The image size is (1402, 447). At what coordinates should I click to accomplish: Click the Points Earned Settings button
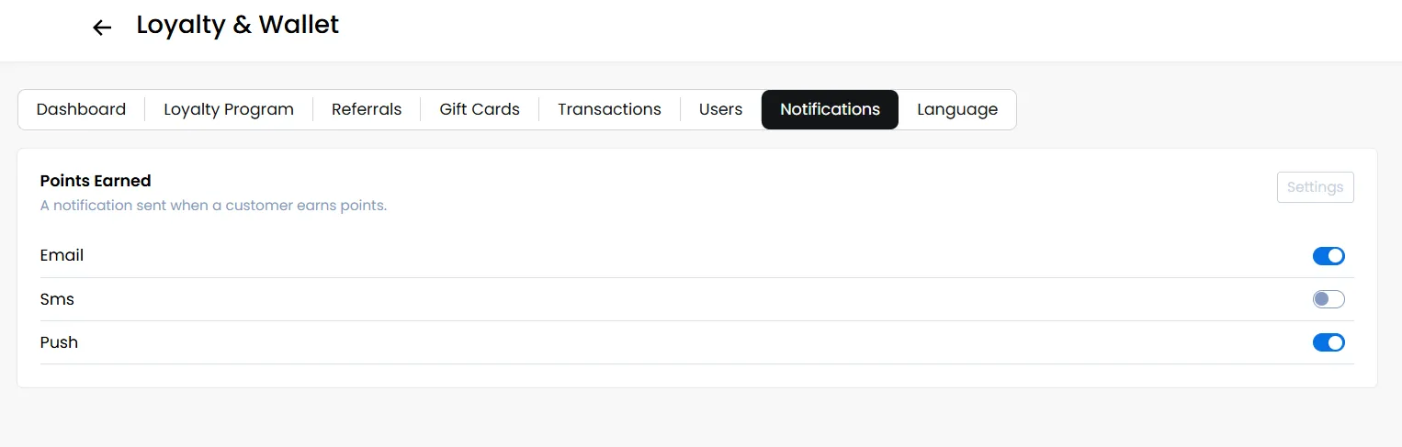point(1315,187)
